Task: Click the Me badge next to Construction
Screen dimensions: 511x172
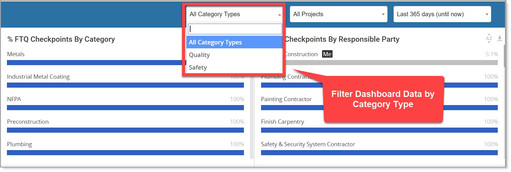Action: (327, 54)
